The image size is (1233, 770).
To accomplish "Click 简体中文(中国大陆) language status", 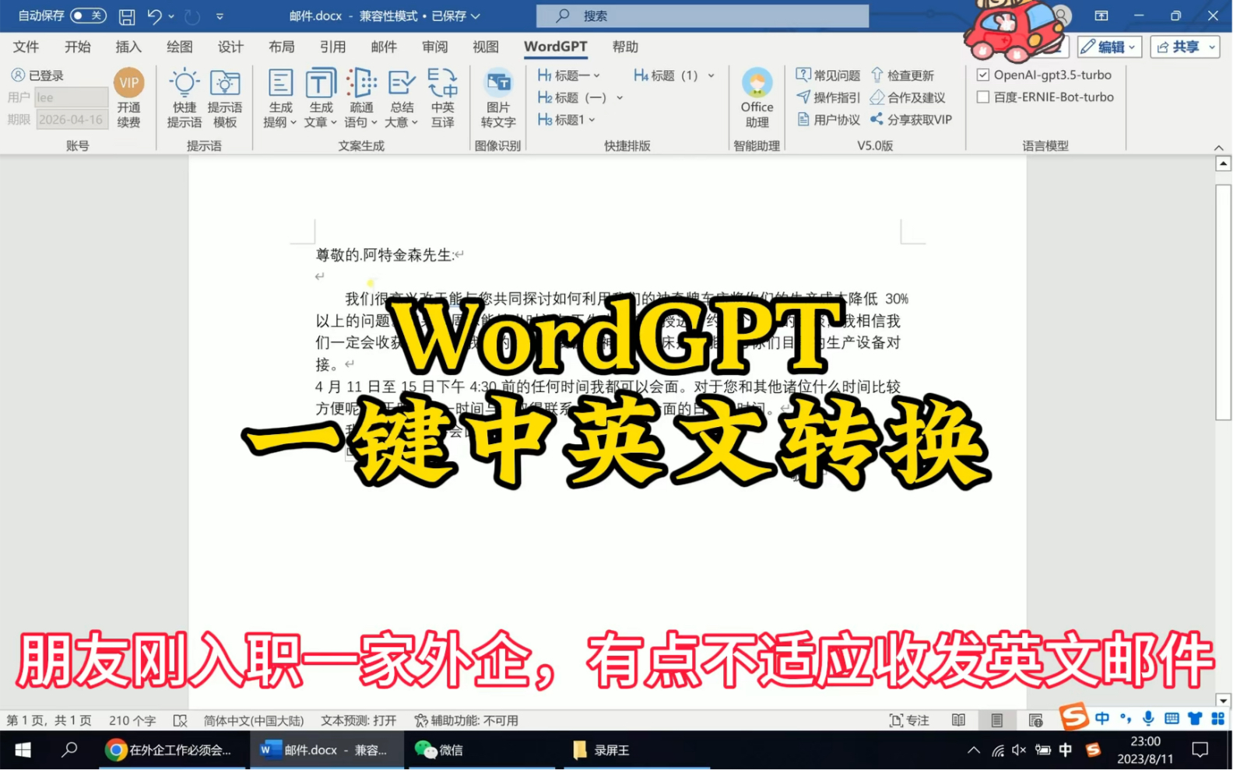I will (254, 721).
